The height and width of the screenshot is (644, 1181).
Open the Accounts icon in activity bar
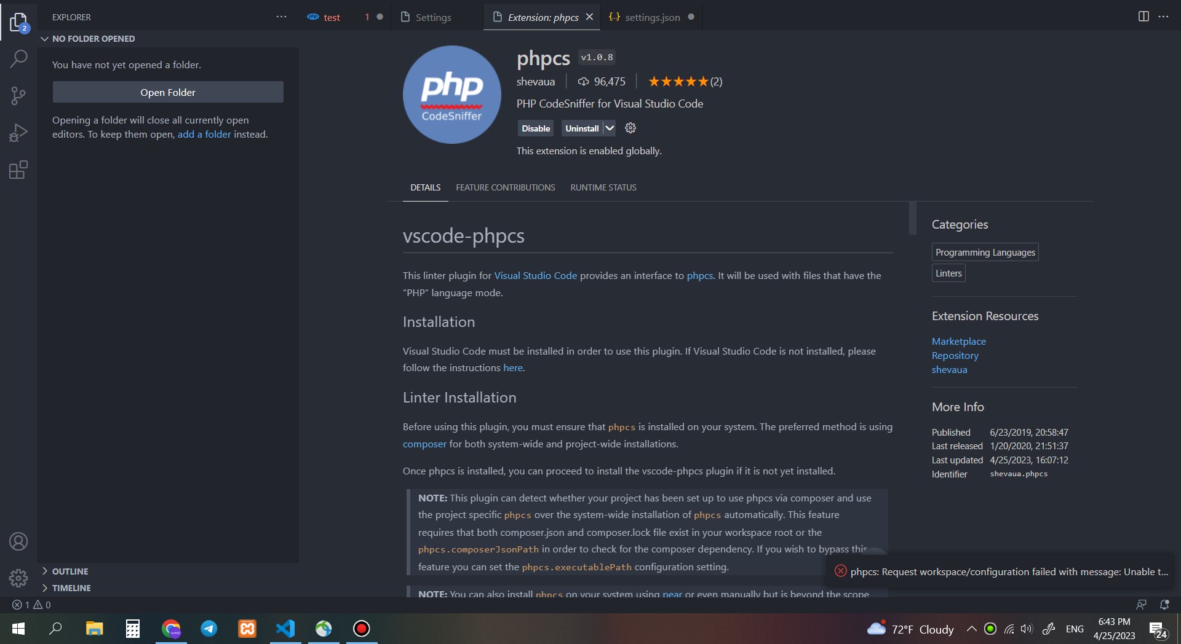coord(18,541)
